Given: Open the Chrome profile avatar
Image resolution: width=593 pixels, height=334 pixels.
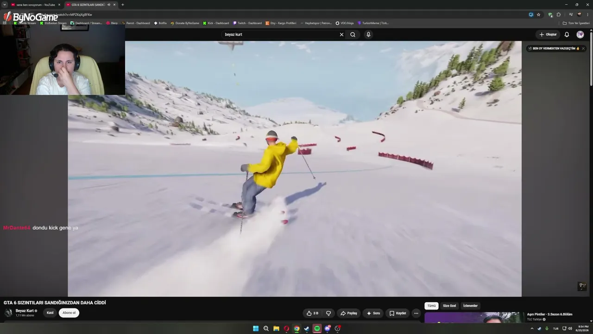Looking at the screenshot, I should point(579,14).
